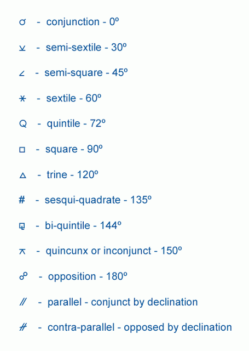249x351 pixels.
Task: Click the opposition symbol
Action: pyautogui.click(x=24, y=276)
